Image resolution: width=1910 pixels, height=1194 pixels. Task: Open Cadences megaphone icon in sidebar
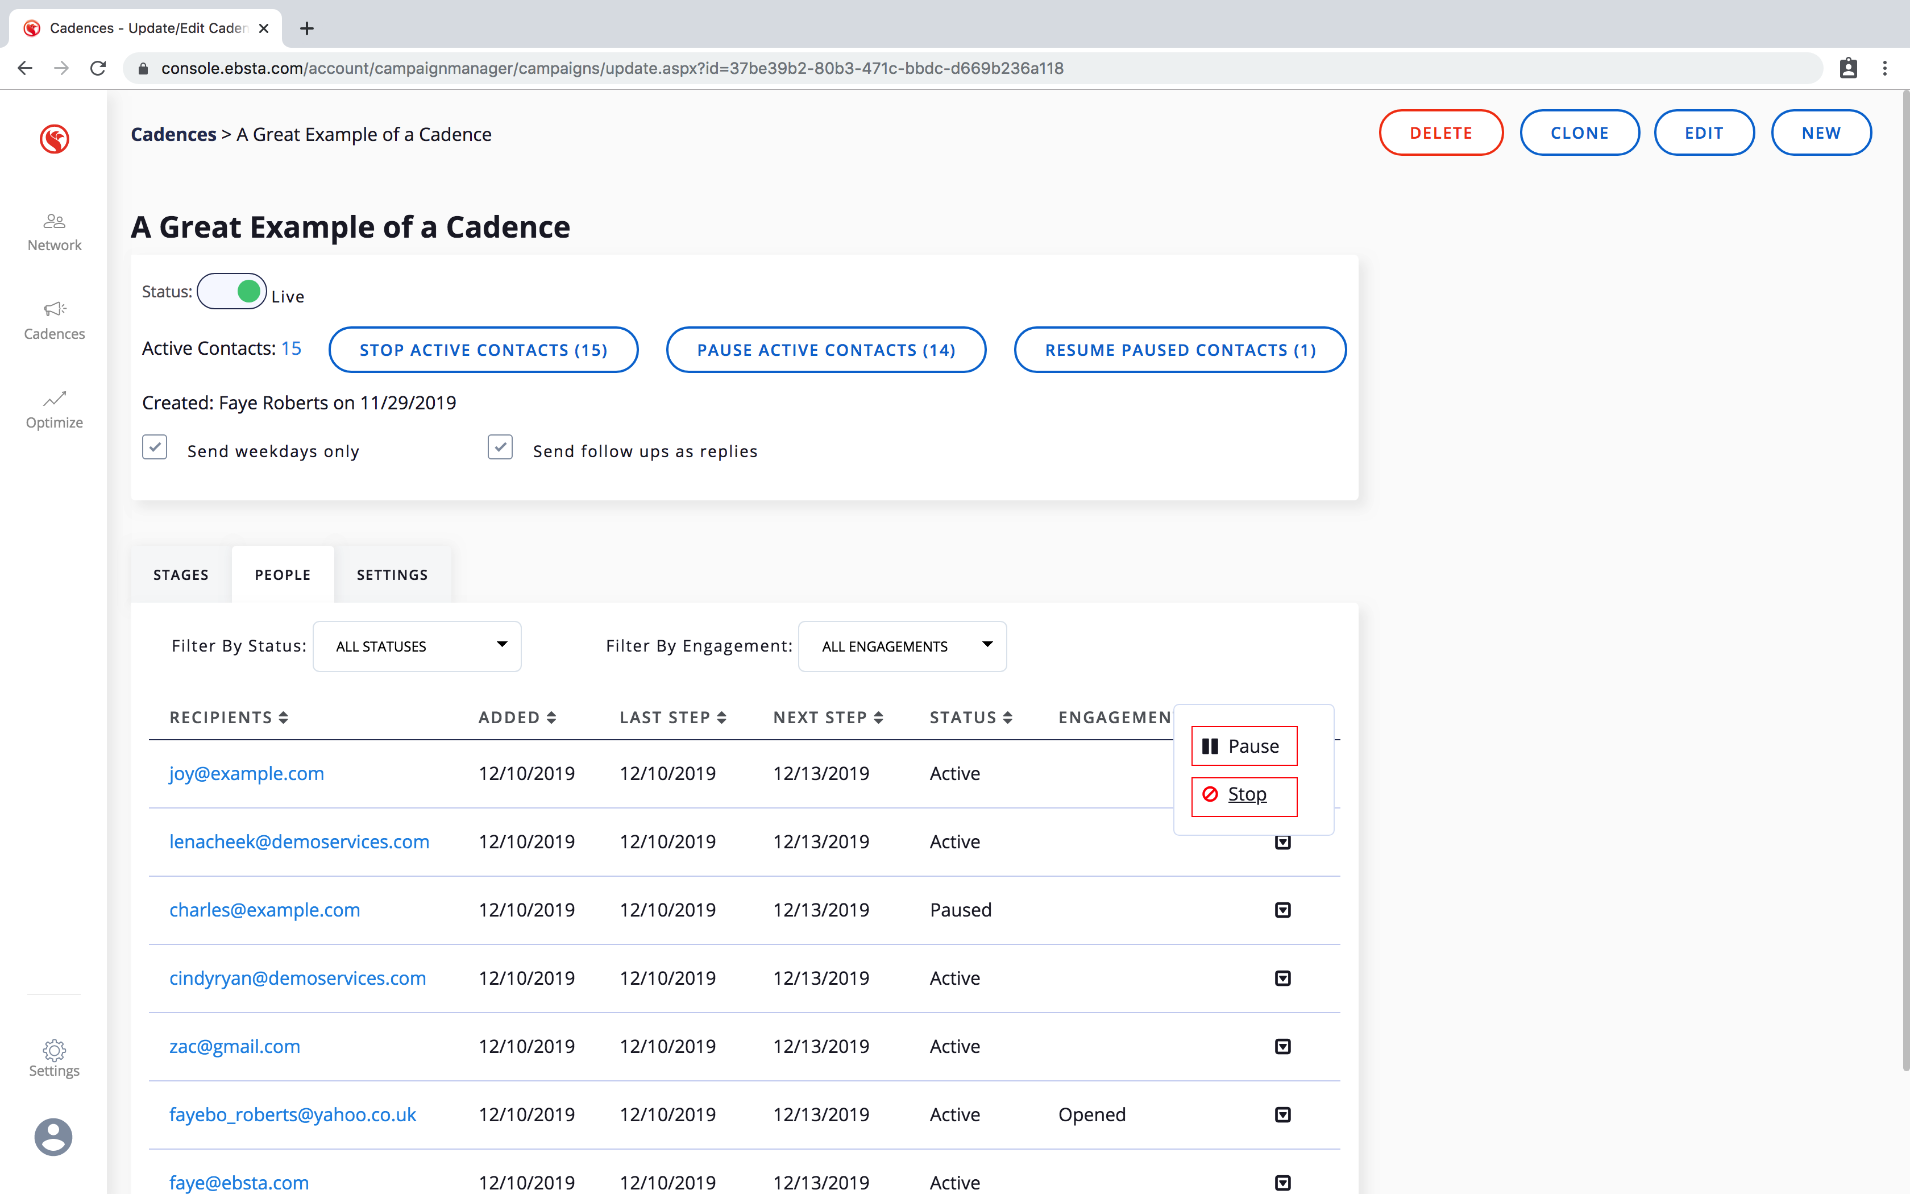point(53,309)
